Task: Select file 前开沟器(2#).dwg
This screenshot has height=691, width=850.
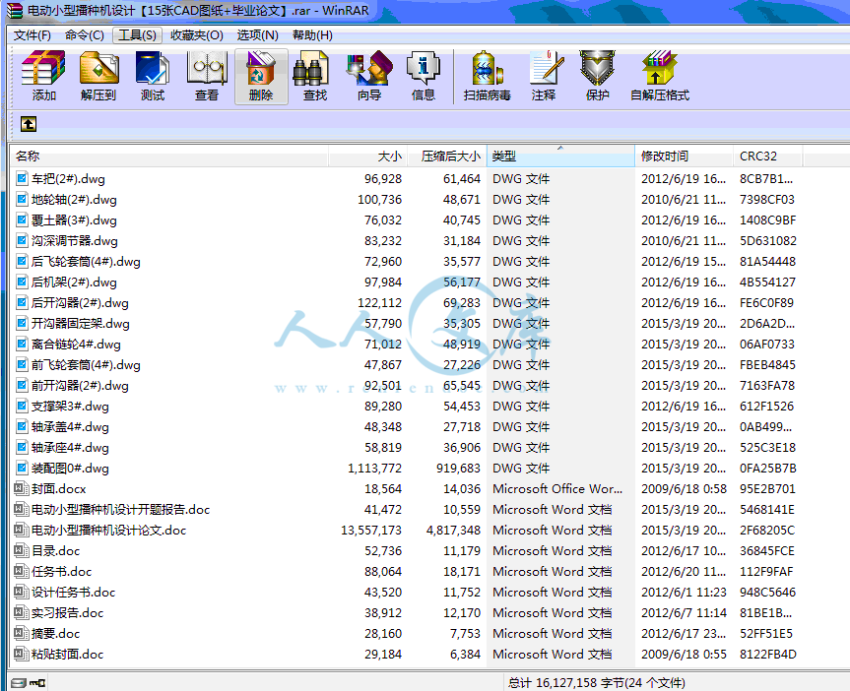Action: 80,385
